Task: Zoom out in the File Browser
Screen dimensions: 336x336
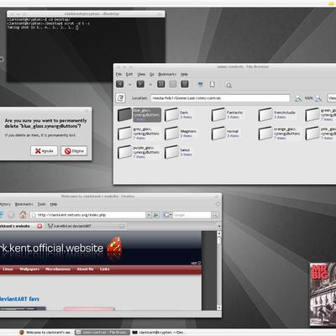Action: click(298, 98)
